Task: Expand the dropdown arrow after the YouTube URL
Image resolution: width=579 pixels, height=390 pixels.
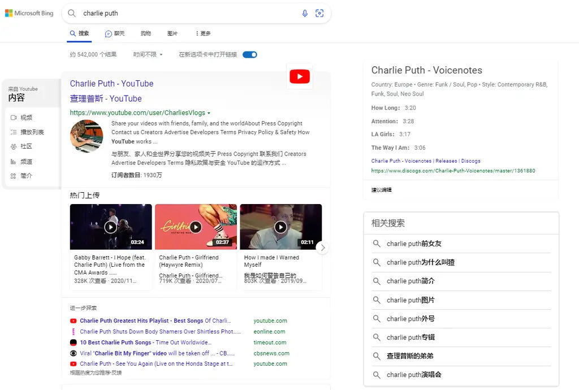Action: click(x=209, y=113)
